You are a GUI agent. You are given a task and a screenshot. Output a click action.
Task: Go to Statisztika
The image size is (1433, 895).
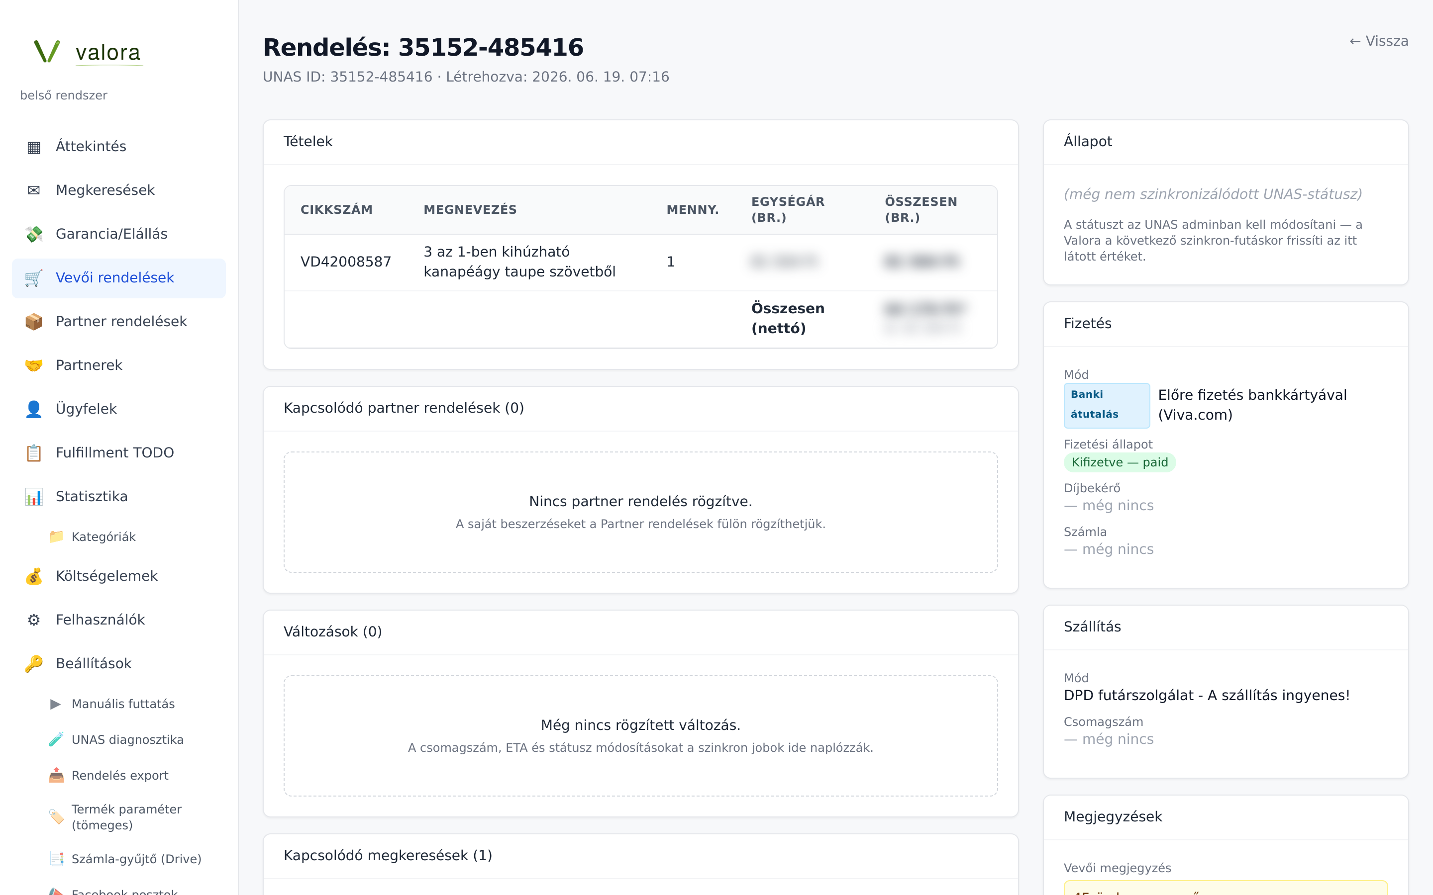click(118, 497)
